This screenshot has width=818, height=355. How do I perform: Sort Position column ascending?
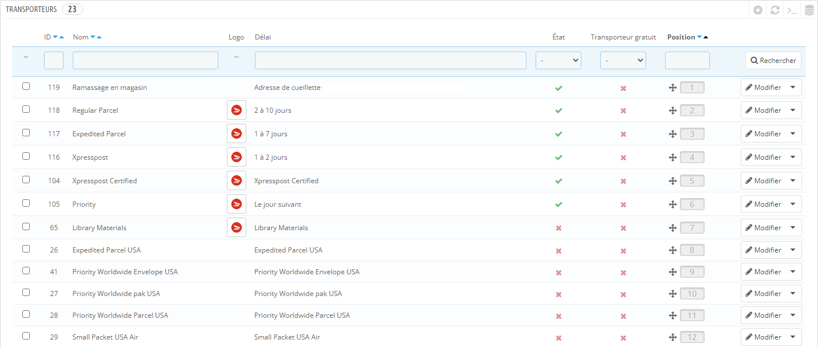pyautogui.click(x=706, y=37)
